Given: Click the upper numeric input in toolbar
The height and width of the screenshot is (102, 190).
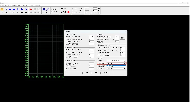Looking at the screenshot, I should pos(95,8).
